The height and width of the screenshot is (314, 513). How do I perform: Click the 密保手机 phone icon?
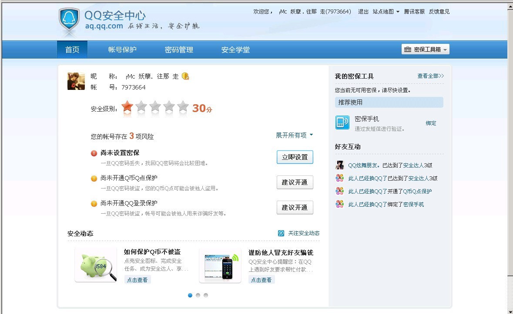point(342,122)
